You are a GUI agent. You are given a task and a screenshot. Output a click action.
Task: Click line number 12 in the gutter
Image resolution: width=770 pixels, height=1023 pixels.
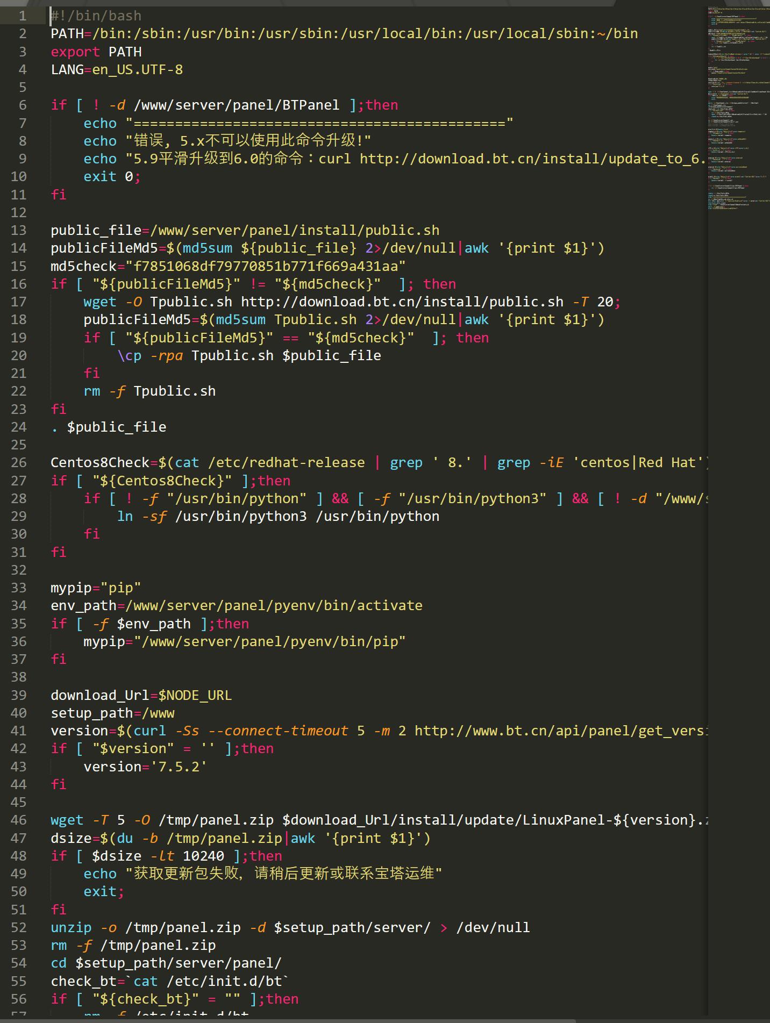[18, 213]
